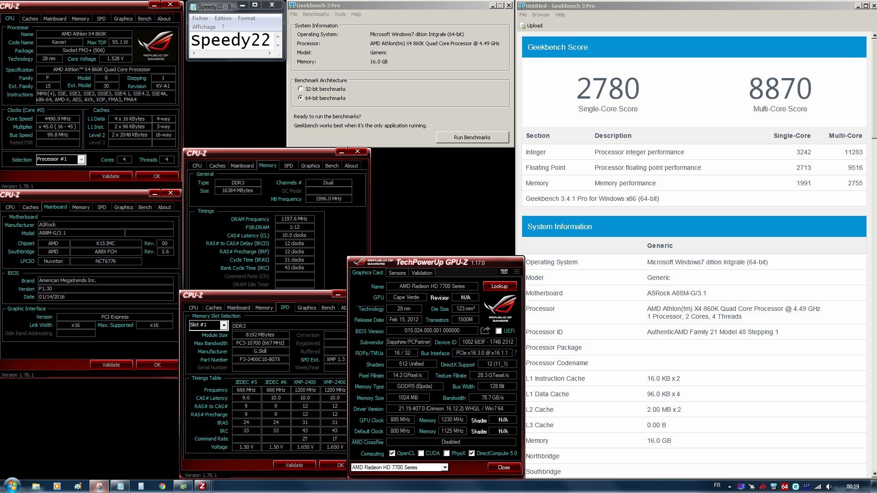877x493 pixels.
Task: Launch the media player taskbar icon
Action: (57, 486)
